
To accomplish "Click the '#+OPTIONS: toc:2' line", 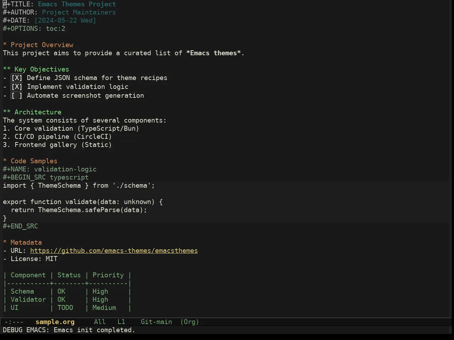I will 34,29.
